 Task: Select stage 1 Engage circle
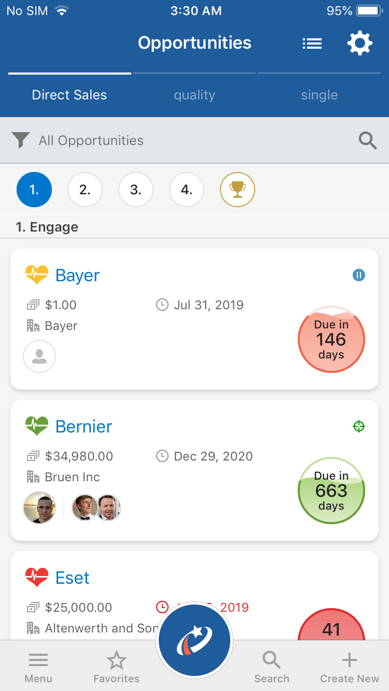point(34,190)
